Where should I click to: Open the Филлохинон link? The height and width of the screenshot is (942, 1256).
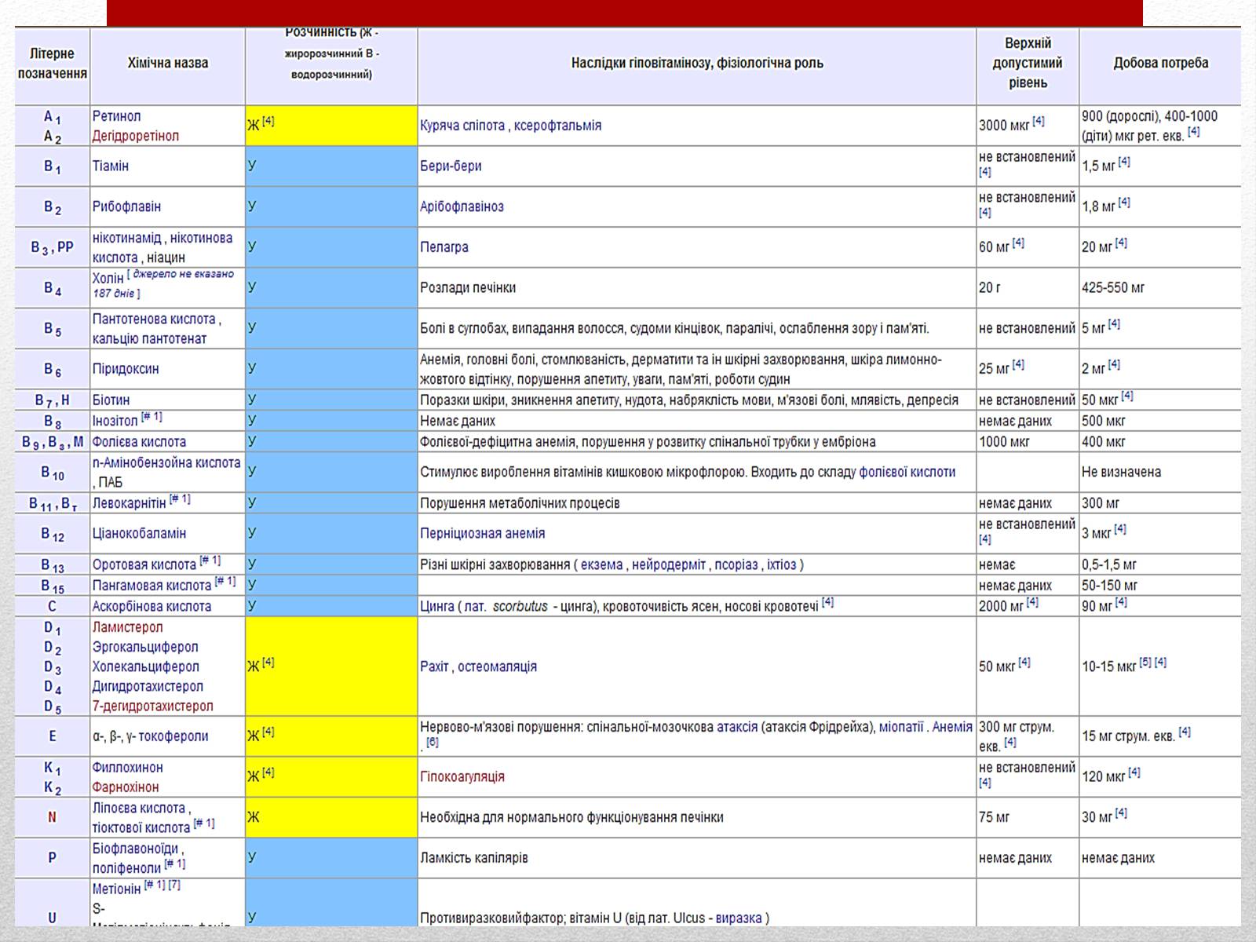(127, 768)
